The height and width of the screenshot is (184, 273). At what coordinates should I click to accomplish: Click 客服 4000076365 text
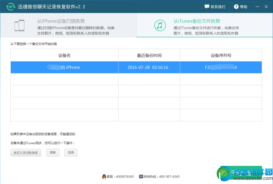click(x=120, y=177)
